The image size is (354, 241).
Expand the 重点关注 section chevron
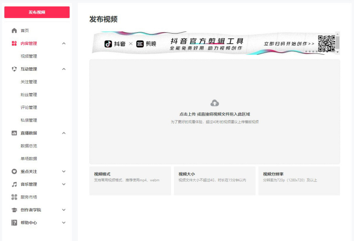64,171
